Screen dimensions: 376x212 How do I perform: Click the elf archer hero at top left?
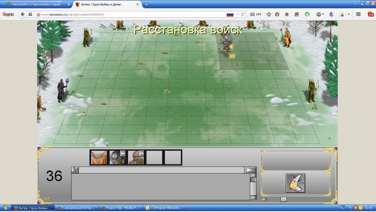(x=87, y=37)
